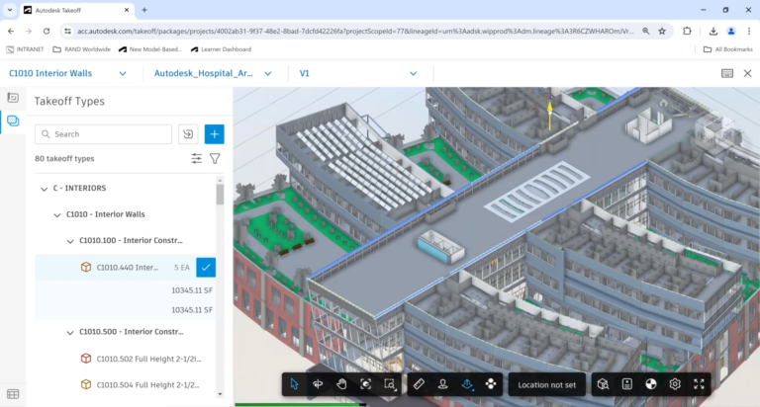Go back in the browser

tap(11, 31)
